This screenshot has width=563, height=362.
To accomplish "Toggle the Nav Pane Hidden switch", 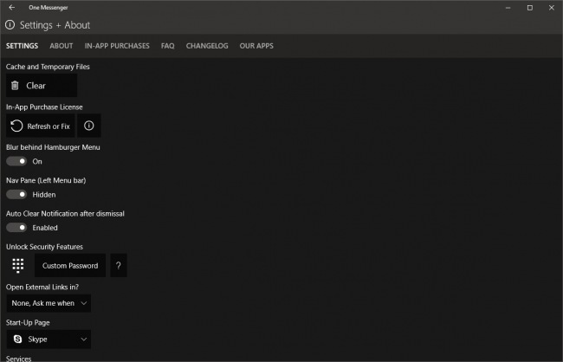I will click(16, 194).
